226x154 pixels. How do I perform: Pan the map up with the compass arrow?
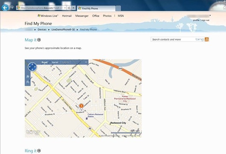tap(32, 64)
